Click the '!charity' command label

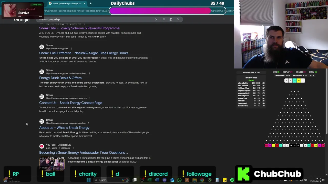coord(85,174)
